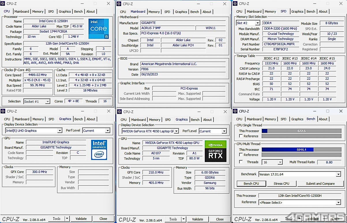Click the Multi Thread Ratio value 8.80
Screen dimensions: 347x223
(x=329, y=162)
